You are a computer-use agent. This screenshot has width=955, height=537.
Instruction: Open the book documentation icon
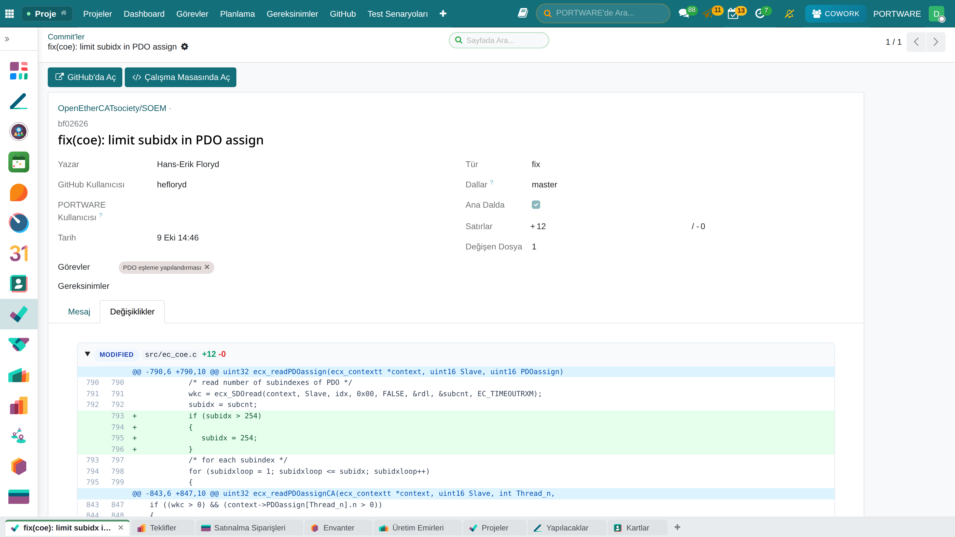[523, 13]
